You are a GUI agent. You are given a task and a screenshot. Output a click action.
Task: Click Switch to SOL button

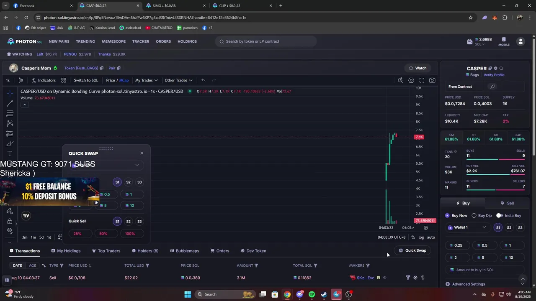tap(86, 80)
